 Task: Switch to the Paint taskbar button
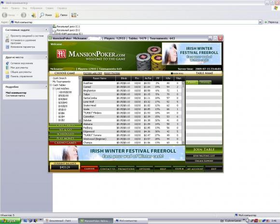60,221
